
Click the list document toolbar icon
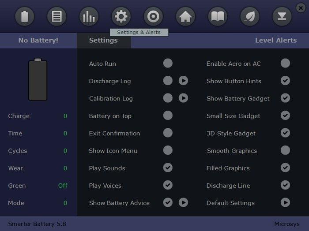[x=57, y=17]
